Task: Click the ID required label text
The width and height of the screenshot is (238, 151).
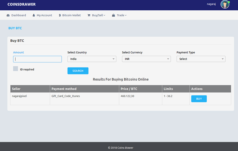Action: pos(27,69)
